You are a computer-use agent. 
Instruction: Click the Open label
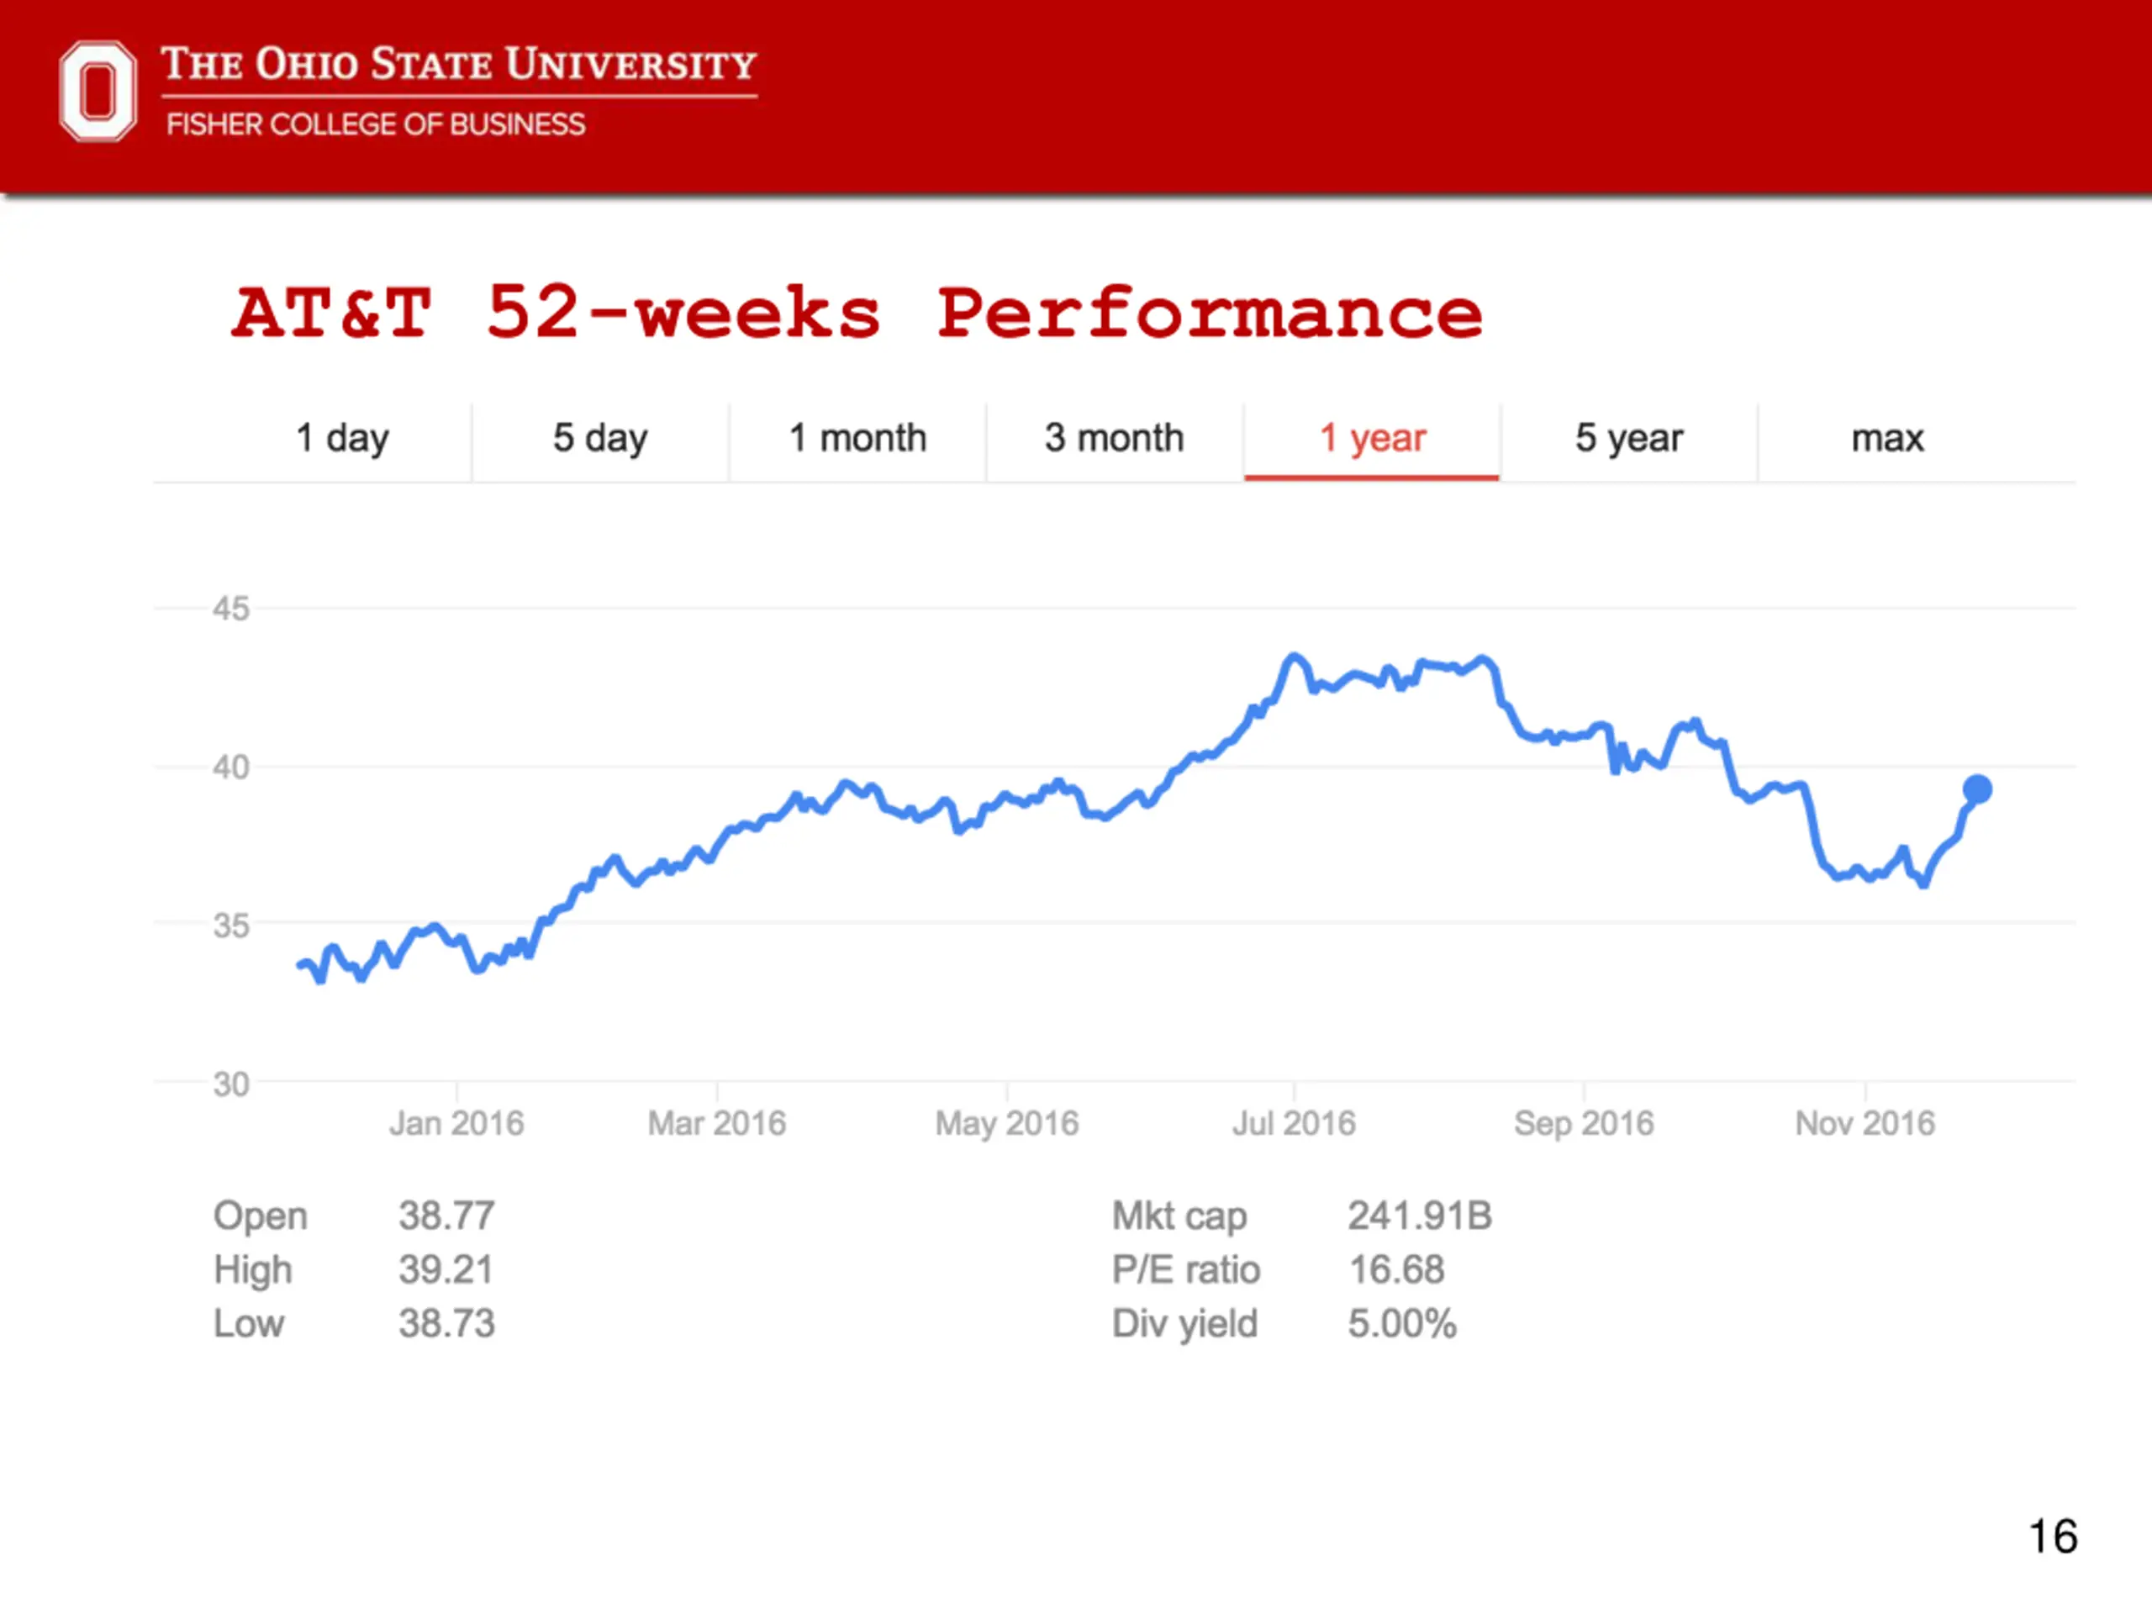coord(261,1217)
